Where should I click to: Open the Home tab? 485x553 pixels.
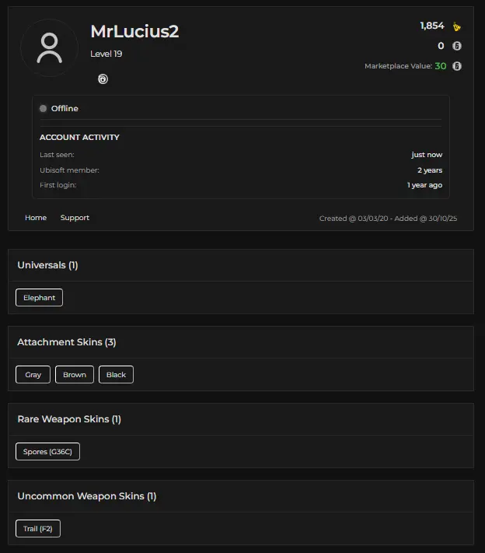[36, 218]
